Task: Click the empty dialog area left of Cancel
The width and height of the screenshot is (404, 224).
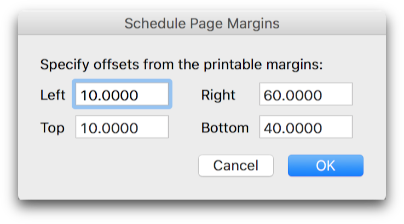Action: 109,166
